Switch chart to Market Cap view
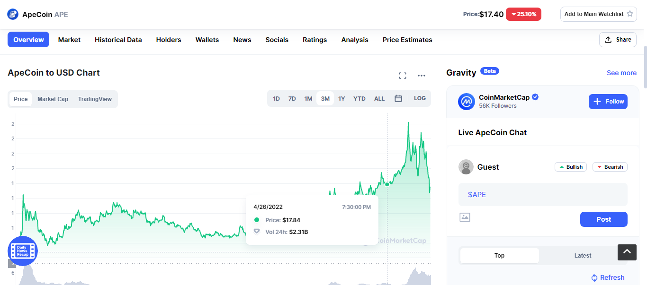 click(53, 99)
